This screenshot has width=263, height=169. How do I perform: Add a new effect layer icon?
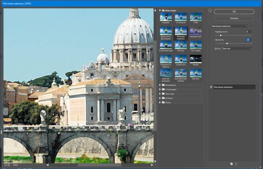coord(231,164)
